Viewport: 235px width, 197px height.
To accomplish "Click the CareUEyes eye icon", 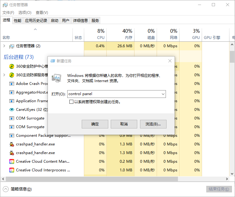I will (12, 110).
